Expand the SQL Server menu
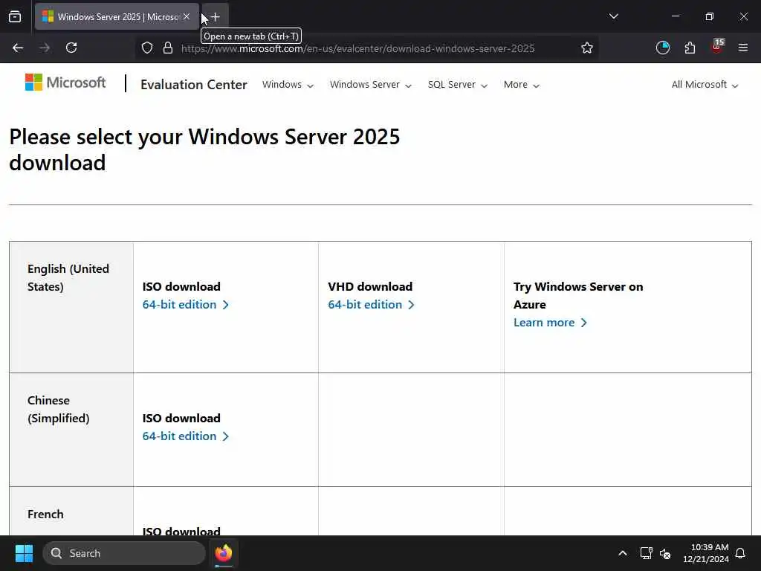Screen dimensions: 761x571 (x=458, y=85)
